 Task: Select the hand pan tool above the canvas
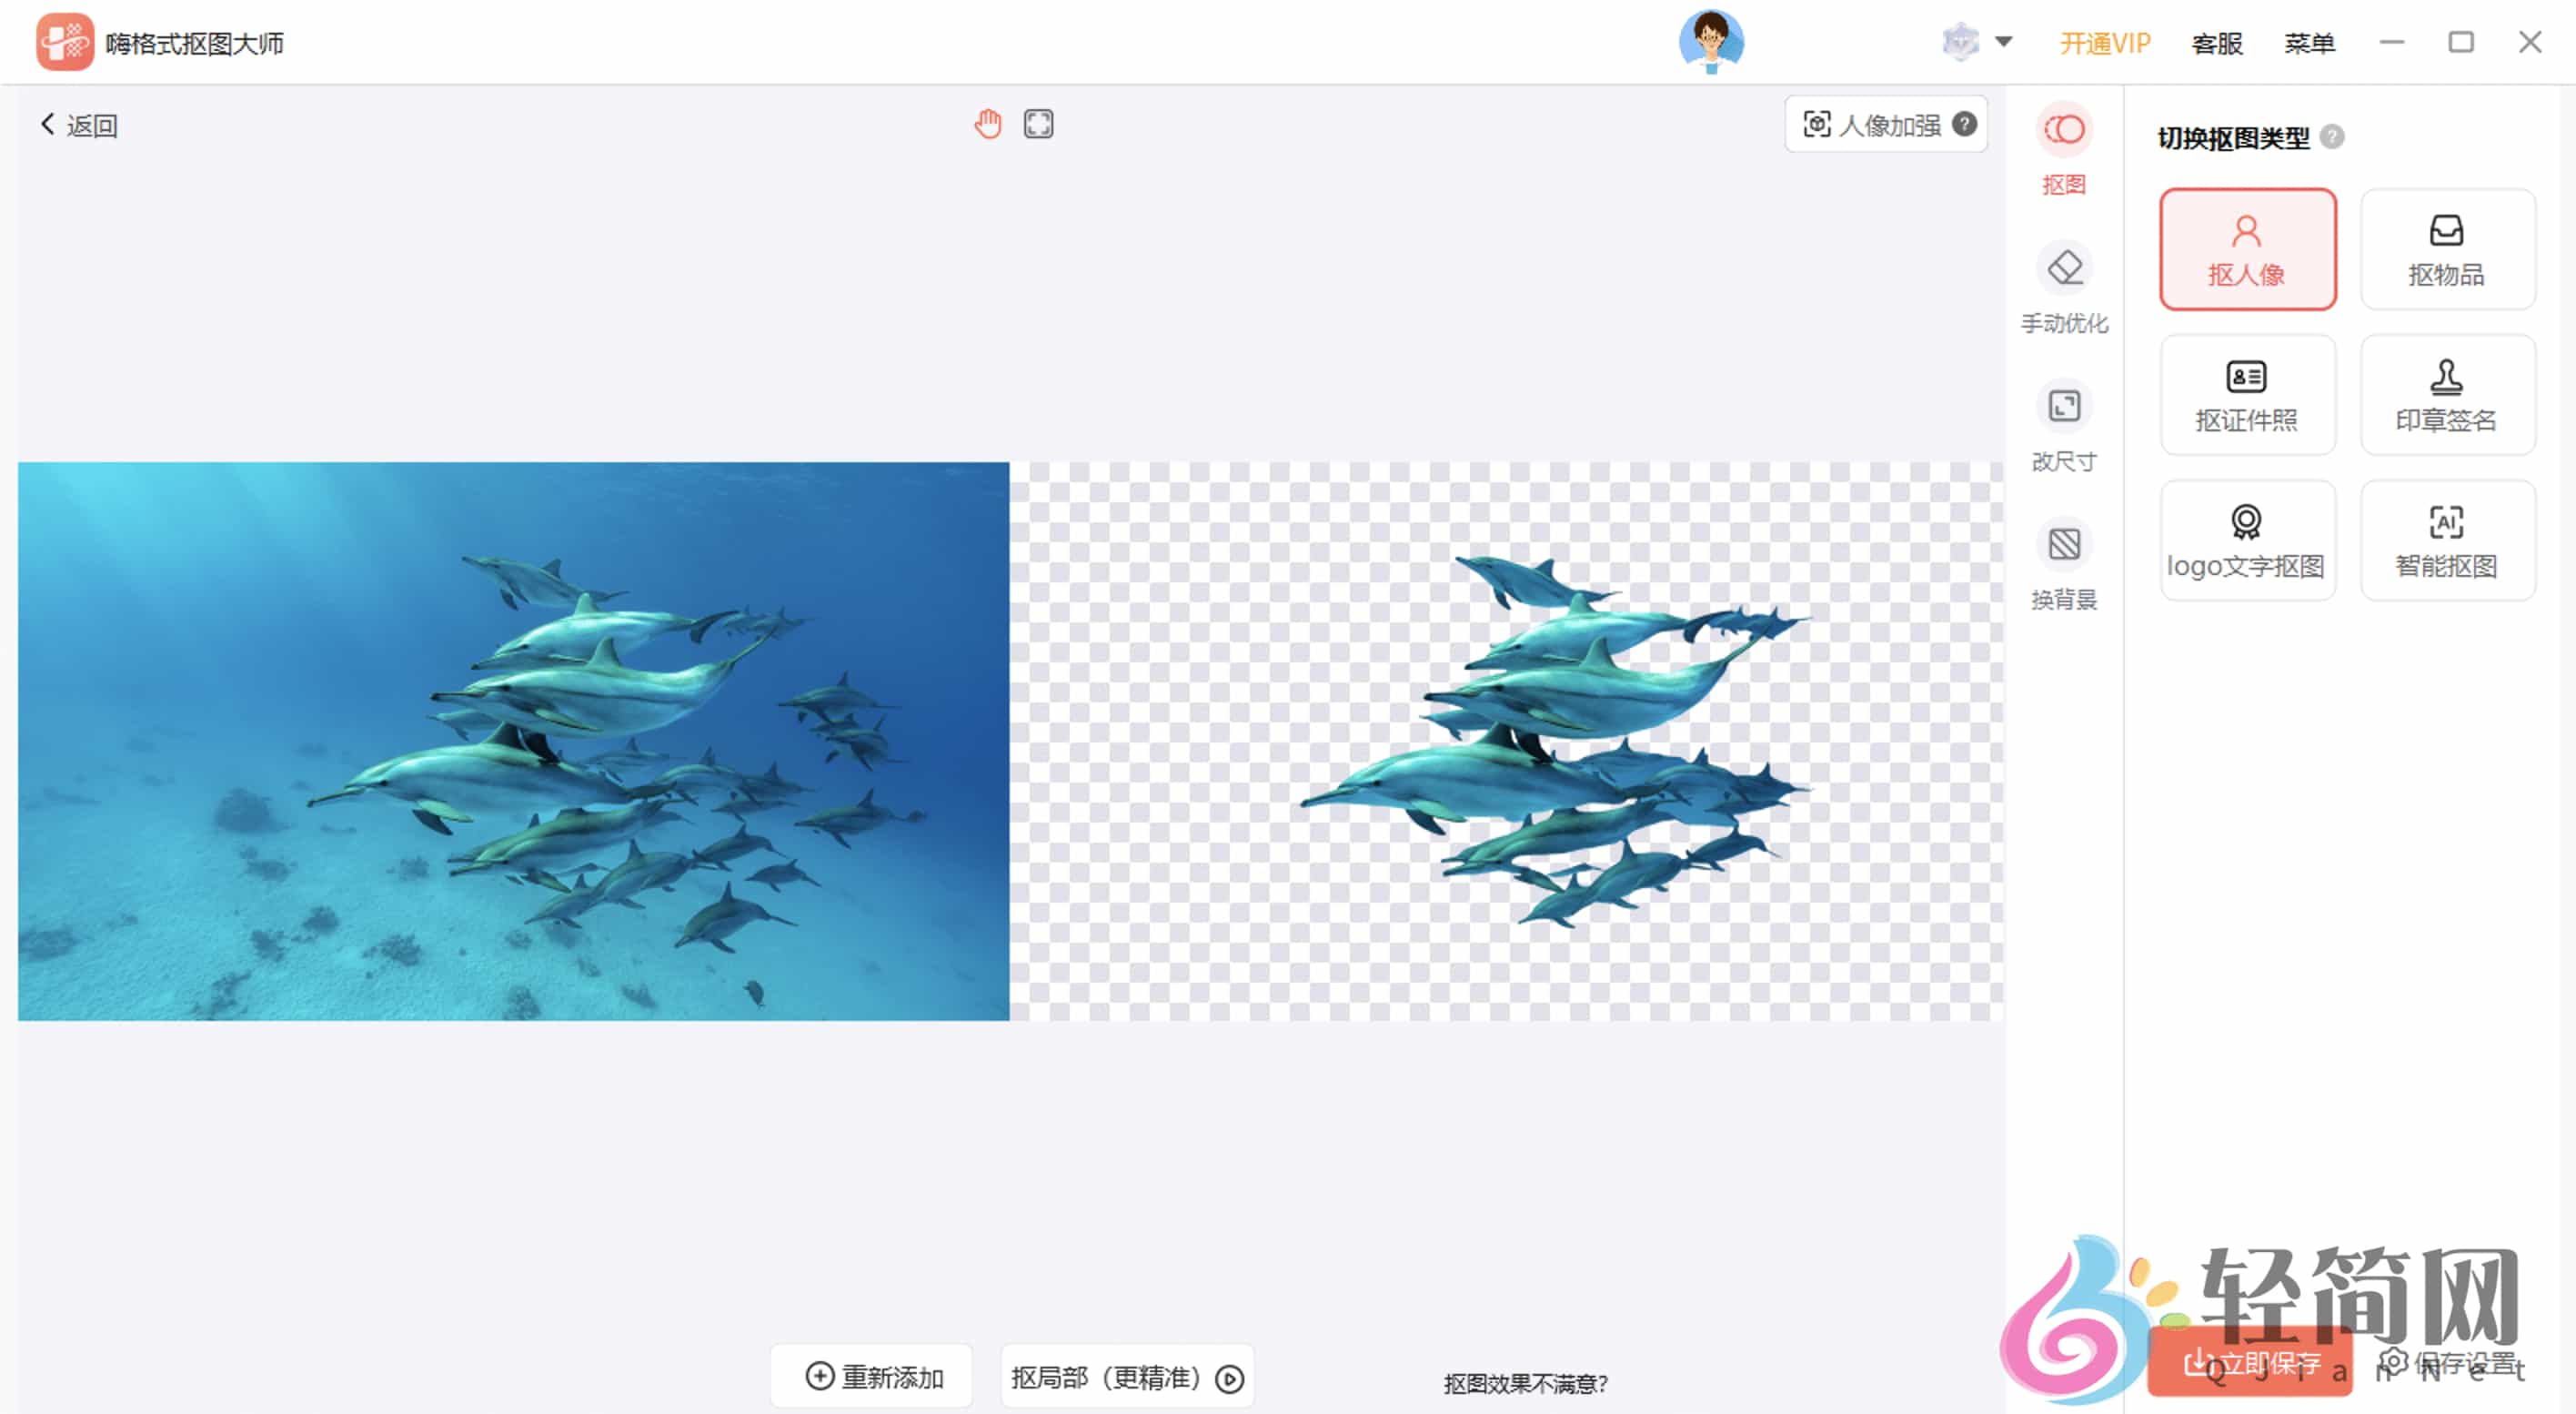click(x=988, y=123)
